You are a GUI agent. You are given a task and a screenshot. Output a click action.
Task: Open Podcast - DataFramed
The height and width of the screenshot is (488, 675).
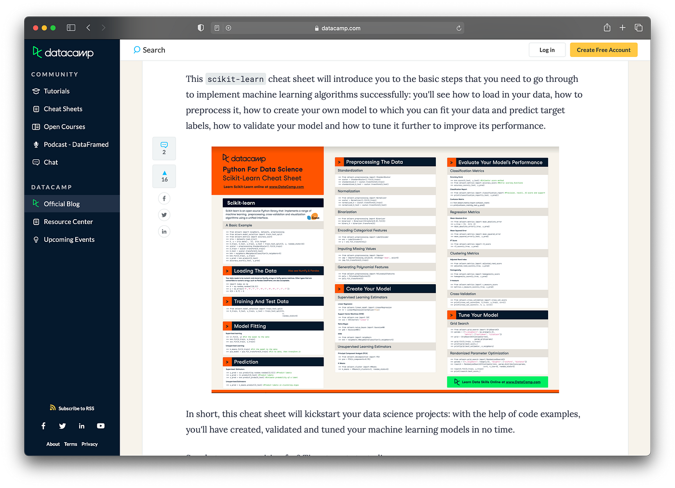76,144
